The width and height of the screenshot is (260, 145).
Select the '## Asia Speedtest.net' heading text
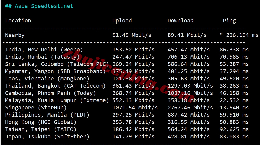[x=39, y=6]
